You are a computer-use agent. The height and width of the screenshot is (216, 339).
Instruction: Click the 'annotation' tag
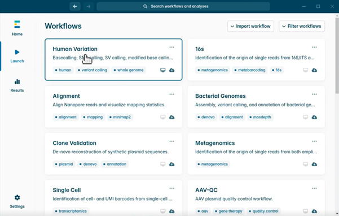[x=115, y=164]
